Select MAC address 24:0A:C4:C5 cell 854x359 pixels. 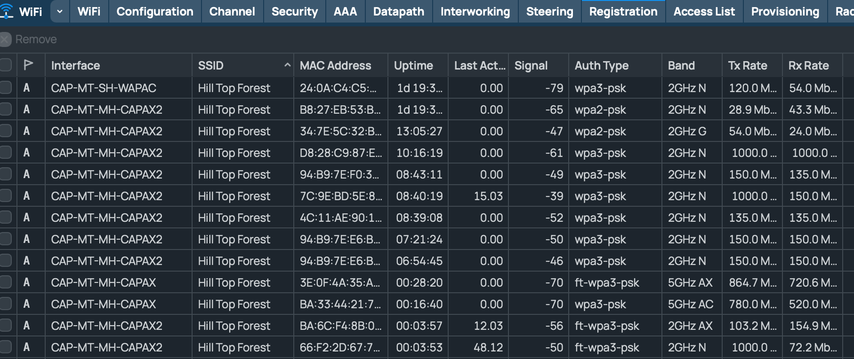341,88
